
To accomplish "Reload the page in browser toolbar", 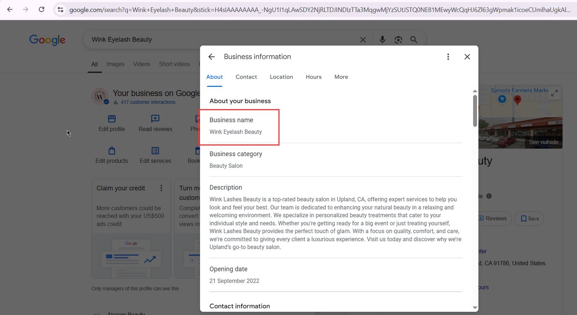I will pos(41,9).
